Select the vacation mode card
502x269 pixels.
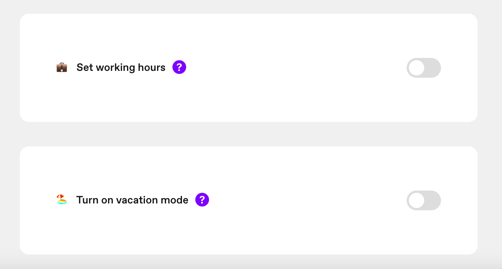pos(249,200)
